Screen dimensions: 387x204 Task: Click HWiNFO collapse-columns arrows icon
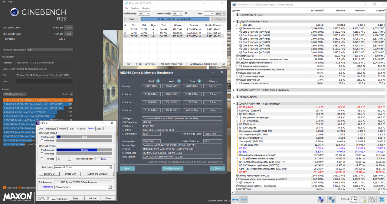pyautogui.click(x=244, y=199)
